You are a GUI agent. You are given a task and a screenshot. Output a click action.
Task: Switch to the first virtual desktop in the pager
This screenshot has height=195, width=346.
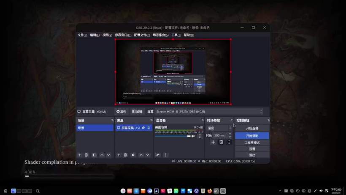click(13, 191)
